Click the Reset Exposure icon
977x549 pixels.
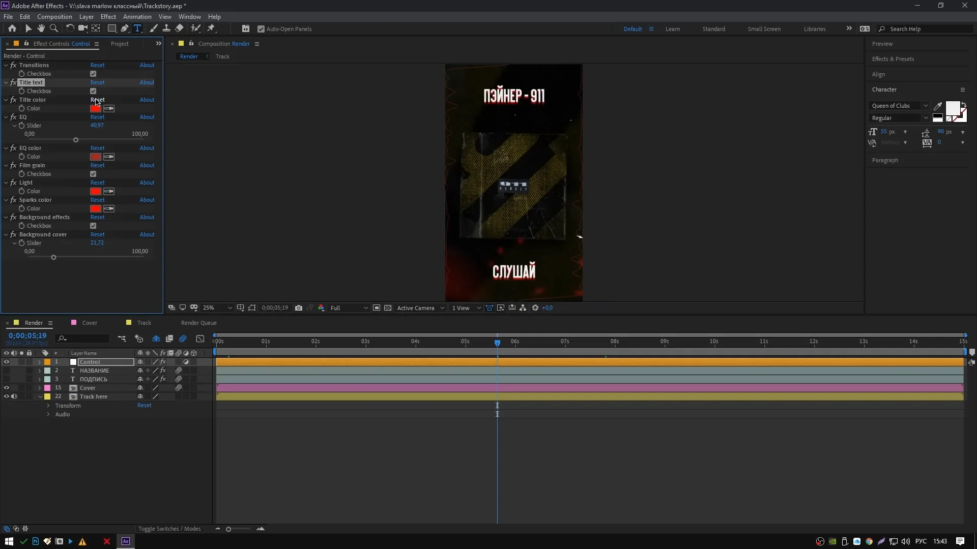pos(535,308)
